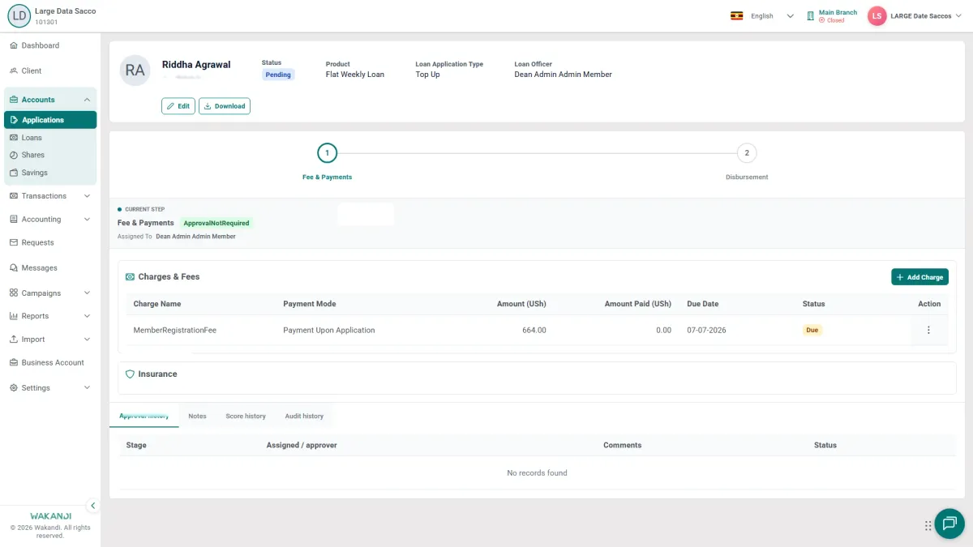Screen dimensions: 973x547
Task: Click the Download button
Action: coord(225,106)
